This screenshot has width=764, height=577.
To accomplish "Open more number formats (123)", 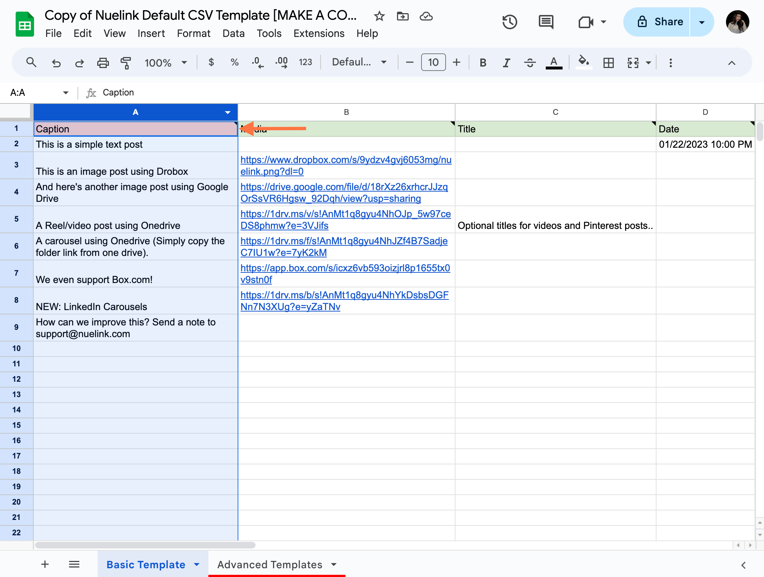I will point(305,63).
